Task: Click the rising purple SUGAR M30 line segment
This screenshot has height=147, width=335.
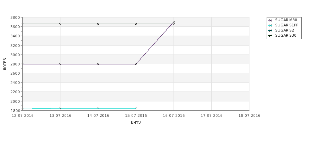Action: 155,43
